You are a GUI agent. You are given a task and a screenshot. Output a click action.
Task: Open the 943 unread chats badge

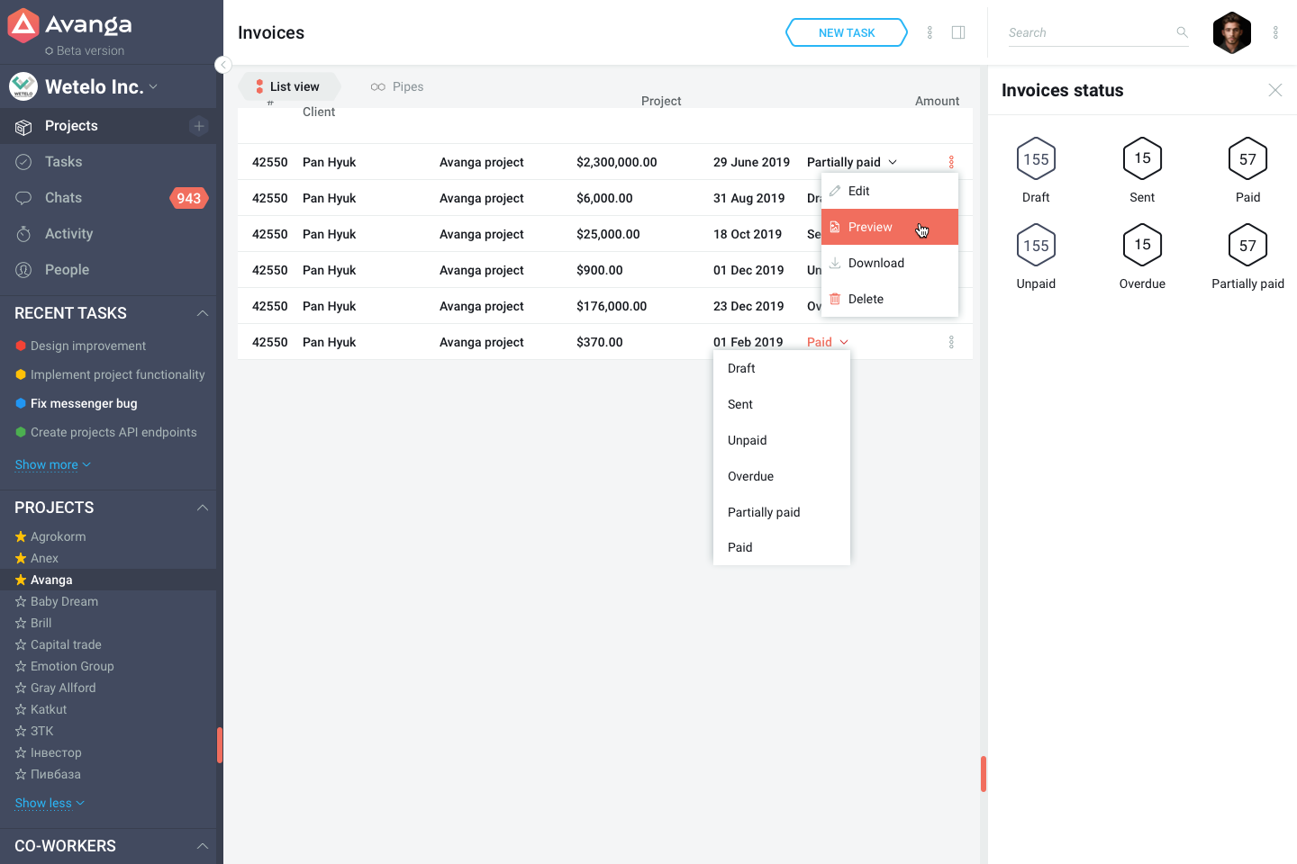(189, 198)
